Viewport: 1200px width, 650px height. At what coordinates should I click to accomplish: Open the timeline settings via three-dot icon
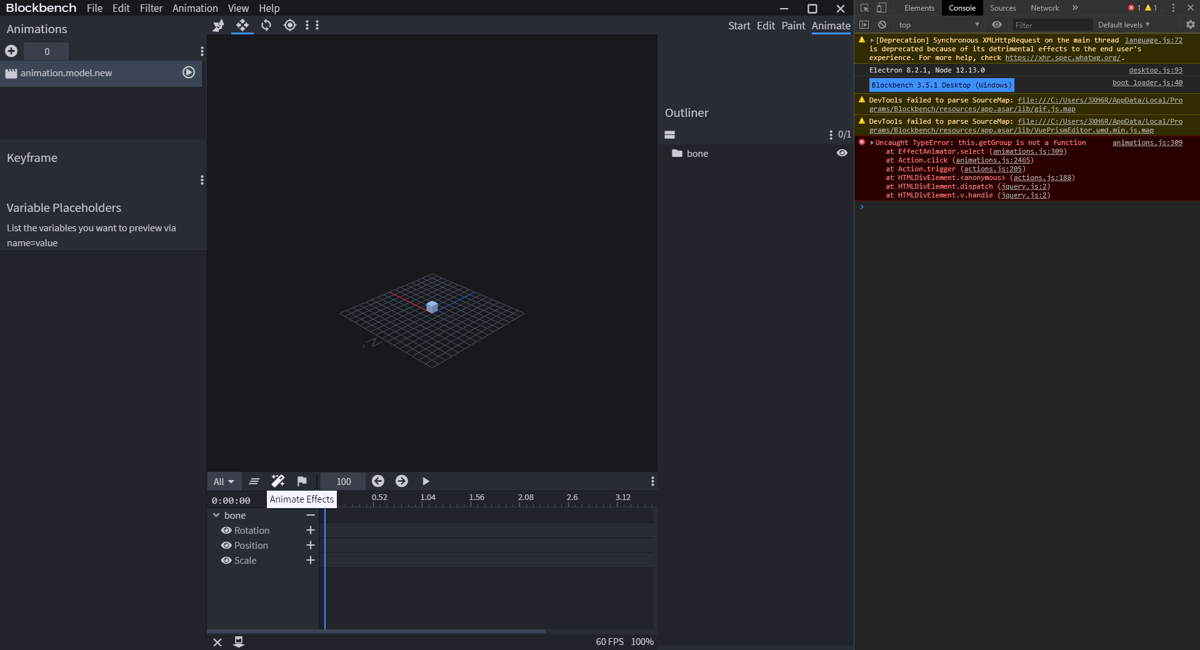click(x=652, y=481)
